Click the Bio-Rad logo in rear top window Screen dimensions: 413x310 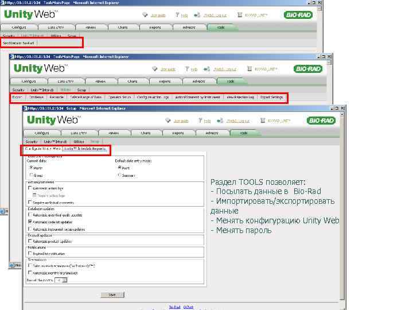point(298,15)
